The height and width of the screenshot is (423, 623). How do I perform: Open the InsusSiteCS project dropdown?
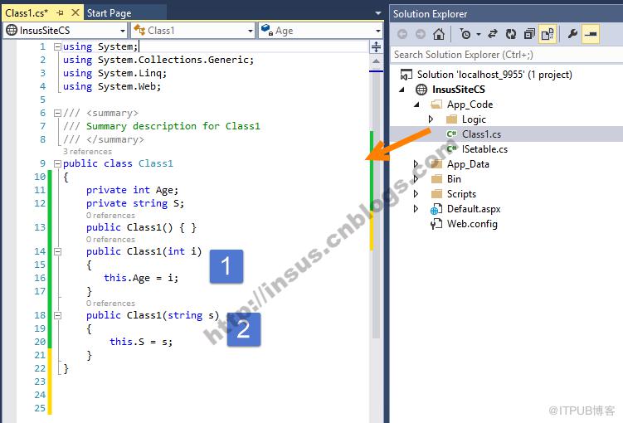(66, 31)
